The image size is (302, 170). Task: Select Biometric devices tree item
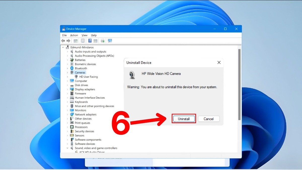coord(85,64)
